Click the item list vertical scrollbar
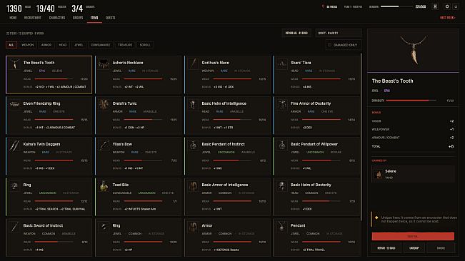This screenshot has height=261, width=465. pyautogui.click(x=361, y=137)
